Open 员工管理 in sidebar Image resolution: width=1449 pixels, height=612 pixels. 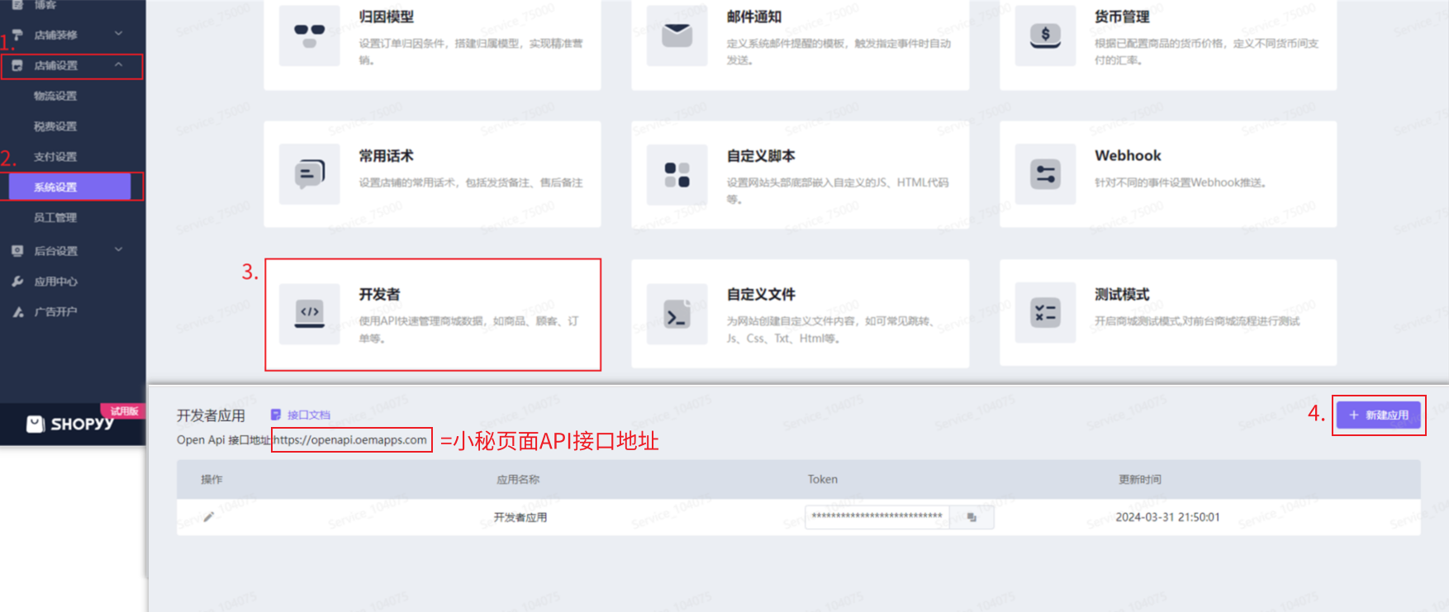pos(55,217)
